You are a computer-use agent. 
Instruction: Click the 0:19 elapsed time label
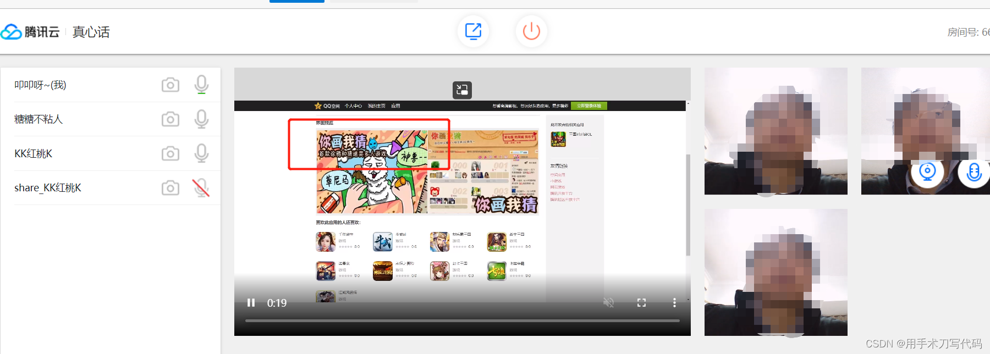pyautogui.click(x=277, y=303)
